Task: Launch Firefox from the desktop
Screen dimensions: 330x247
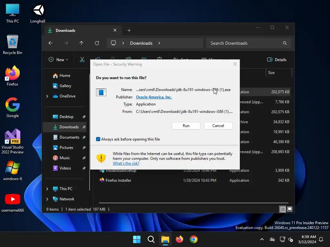Action: (x=13, y=76)
